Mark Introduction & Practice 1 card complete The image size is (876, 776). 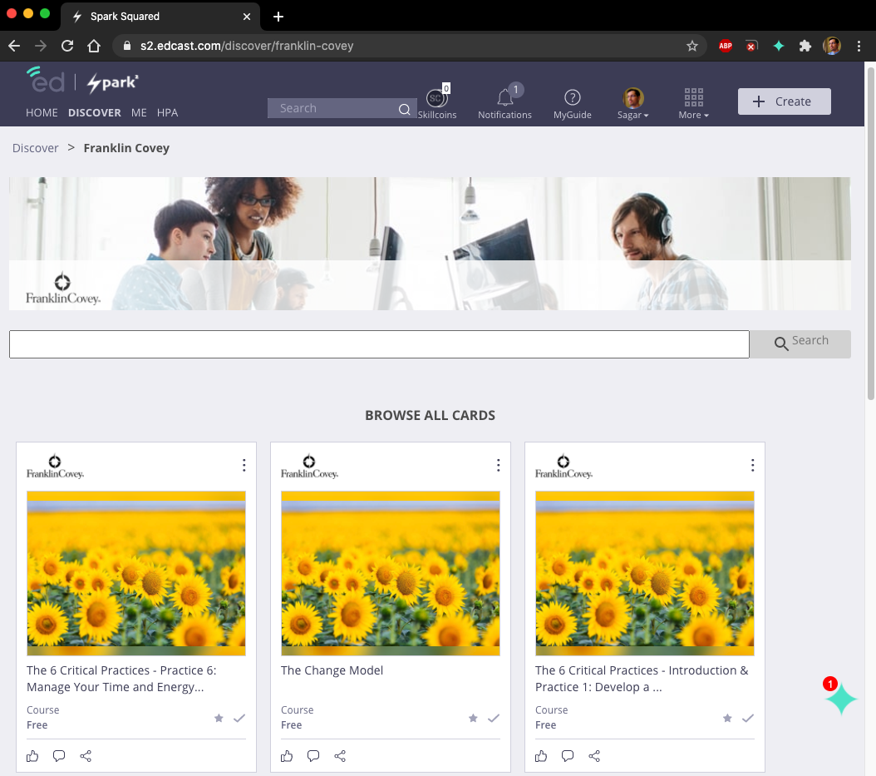[x=747, y=718]
